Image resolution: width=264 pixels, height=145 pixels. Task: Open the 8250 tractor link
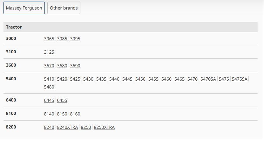(86, 128)
